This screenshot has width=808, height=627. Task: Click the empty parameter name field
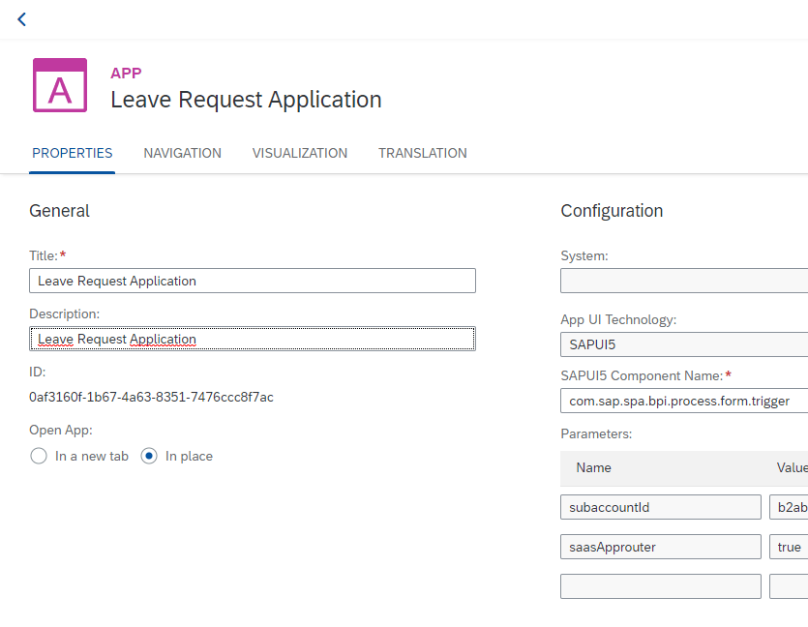661,586
